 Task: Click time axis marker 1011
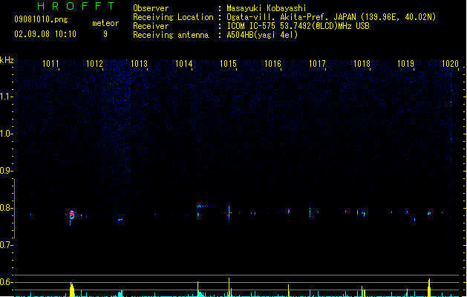click(50, 63)
